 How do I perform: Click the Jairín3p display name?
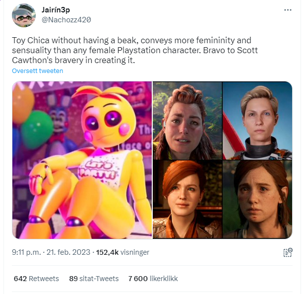(x=56, y=9)
